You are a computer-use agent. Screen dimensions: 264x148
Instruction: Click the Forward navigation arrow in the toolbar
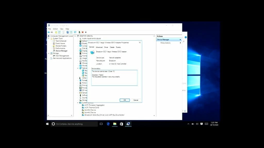click(52, 32)
